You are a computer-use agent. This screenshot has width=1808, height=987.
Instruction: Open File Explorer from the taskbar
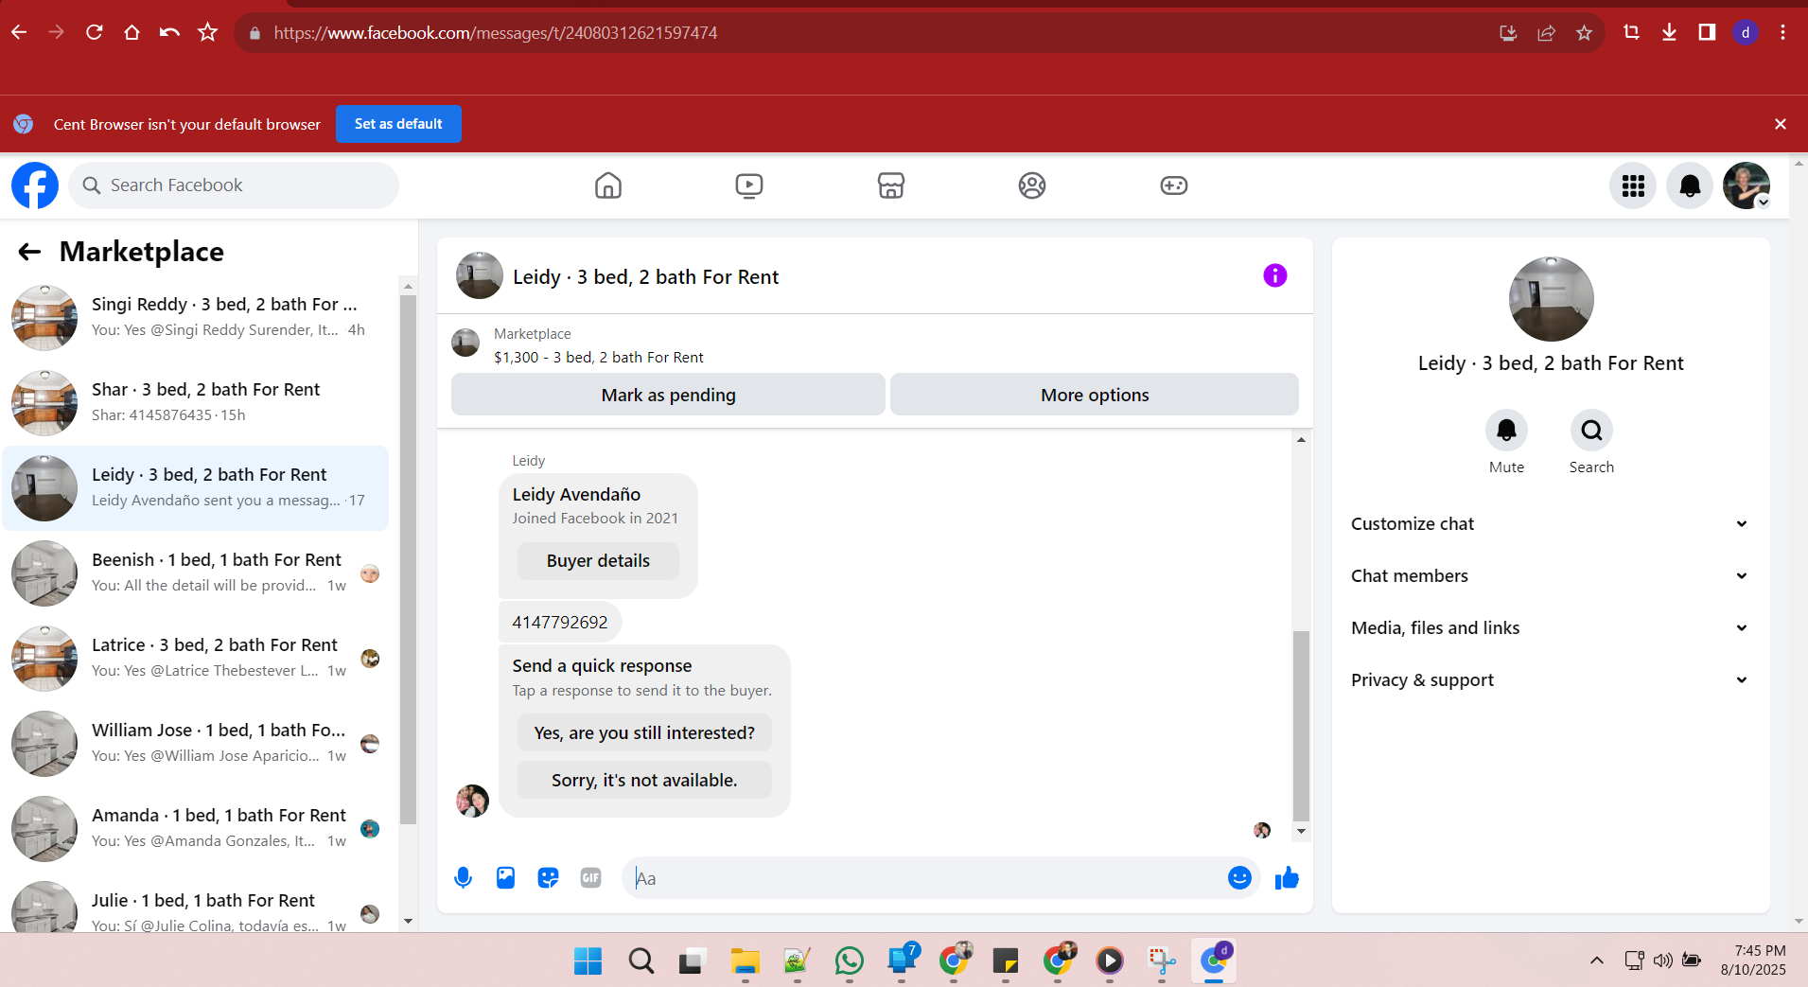tap(745, 961)
